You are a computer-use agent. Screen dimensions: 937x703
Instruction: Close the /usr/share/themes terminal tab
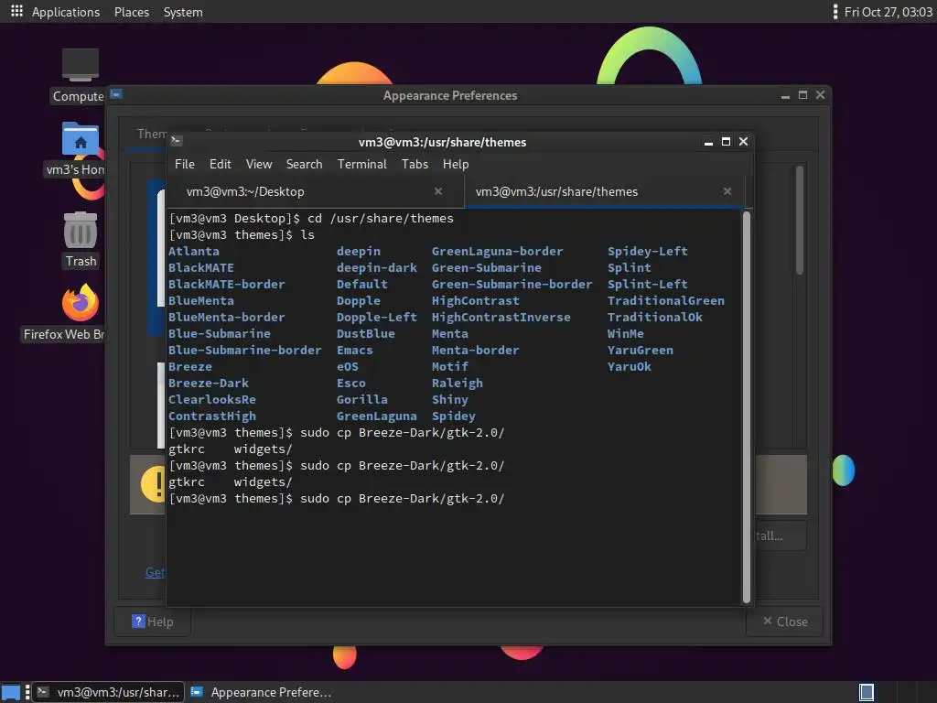click(727, 191)
